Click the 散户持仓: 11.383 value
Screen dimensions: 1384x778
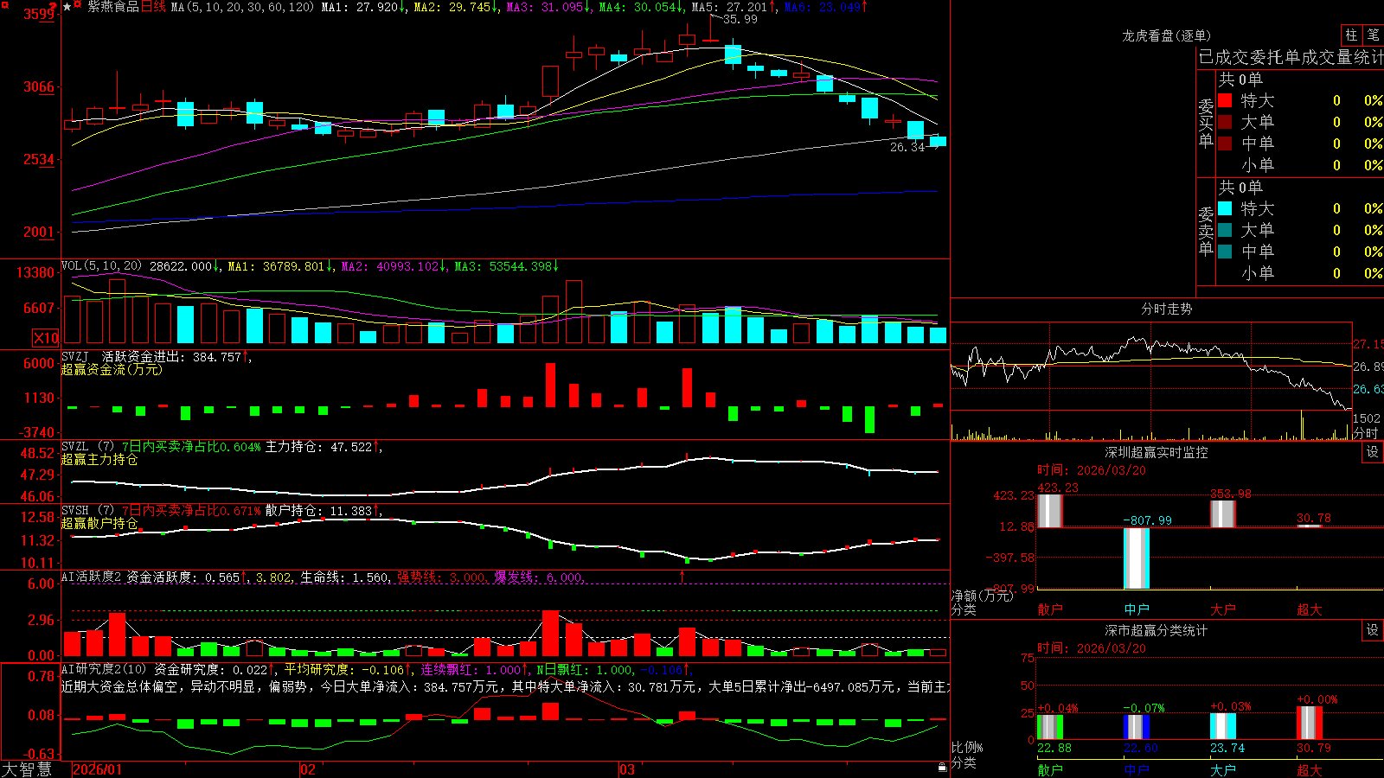pos(322,511)
